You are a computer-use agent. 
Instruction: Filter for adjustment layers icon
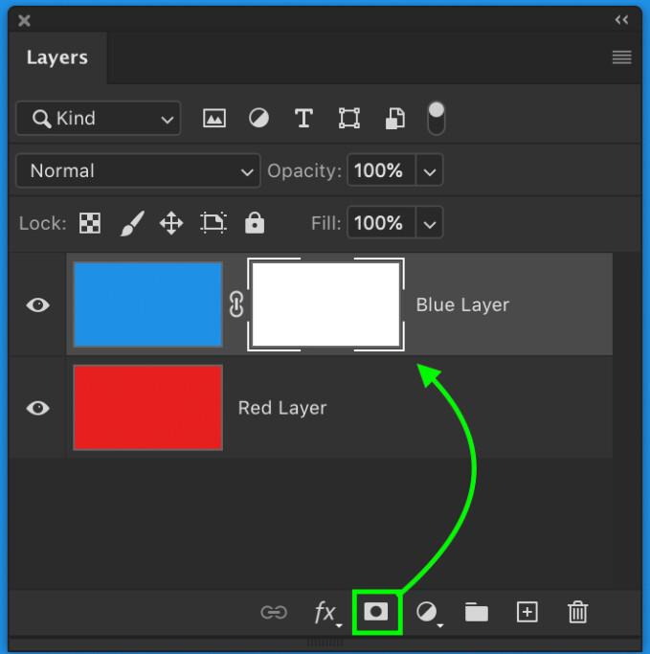pyautogui.click(x=258, y=119)
